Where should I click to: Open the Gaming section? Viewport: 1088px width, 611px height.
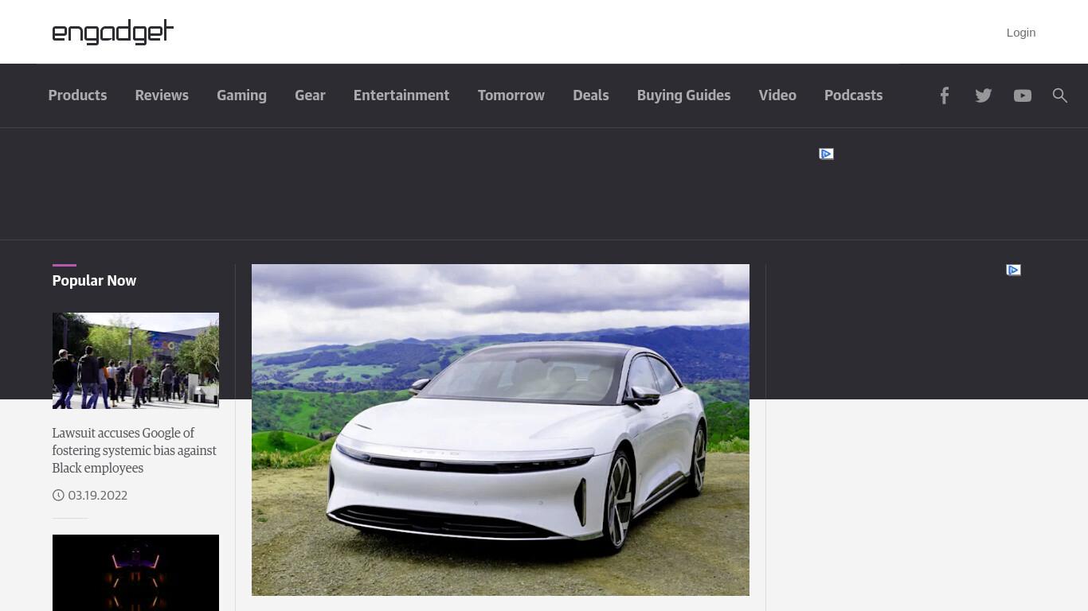[x=241, y=95]
